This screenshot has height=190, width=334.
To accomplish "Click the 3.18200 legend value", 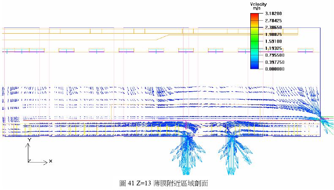I will pyautogui.click(x=274, y=14).
